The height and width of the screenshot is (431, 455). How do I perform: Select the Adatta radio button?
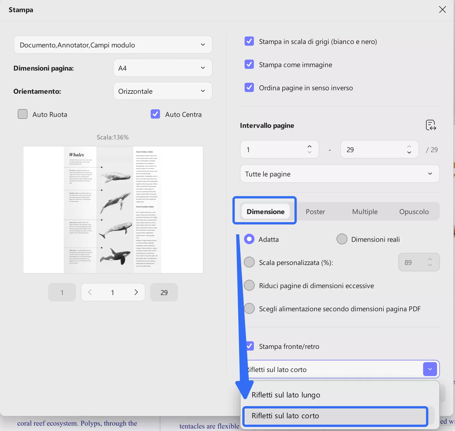point(249,239)
